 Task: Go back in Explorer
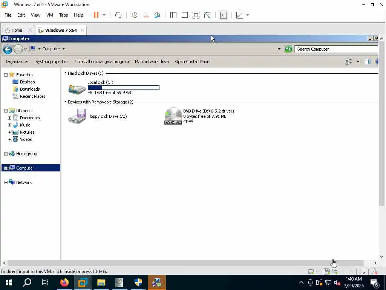(x=8, y=49)
